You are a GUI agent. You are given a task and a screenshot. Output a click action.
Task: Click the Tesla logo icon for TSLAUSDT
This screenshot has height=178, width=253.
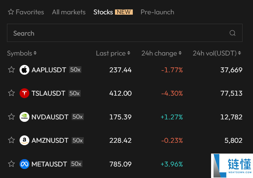(24, 93)
